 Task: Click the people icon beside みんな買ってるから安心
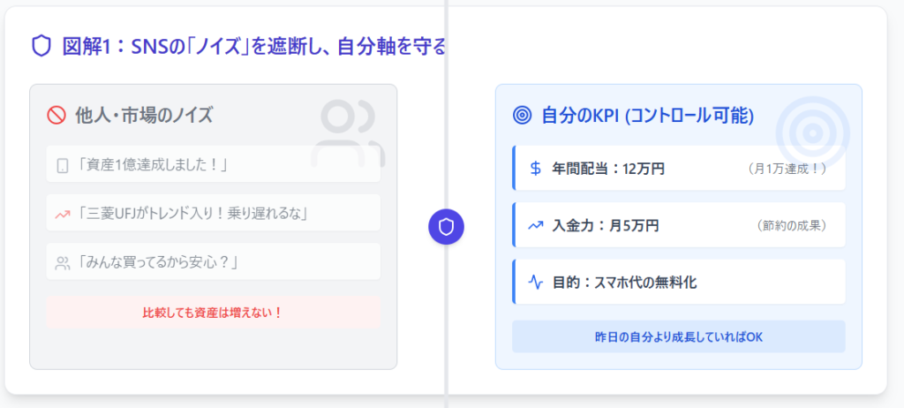(x=63, y=262)
